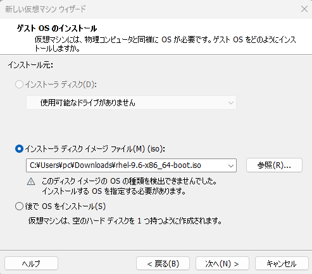Choose インストーラ ディスク イメージ ファイル(M) radio button
This screenshot has height=274, width=312.
[19, 149]
